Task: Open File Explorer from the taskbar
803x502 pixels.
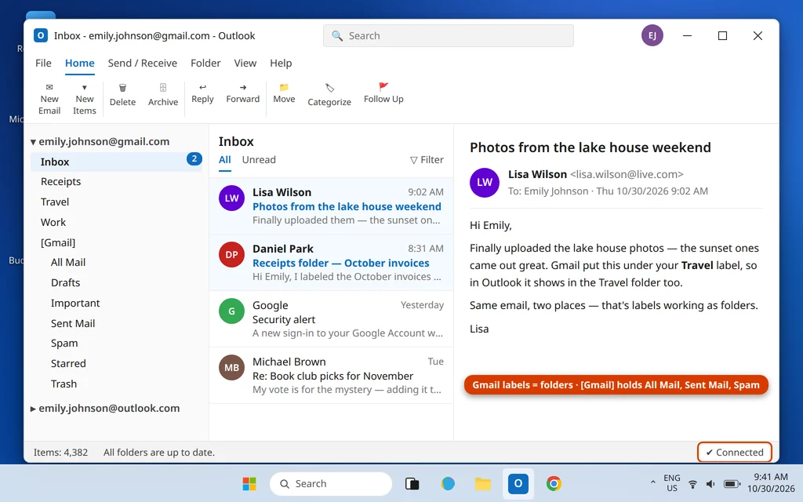Action: [x=483, y=483]
